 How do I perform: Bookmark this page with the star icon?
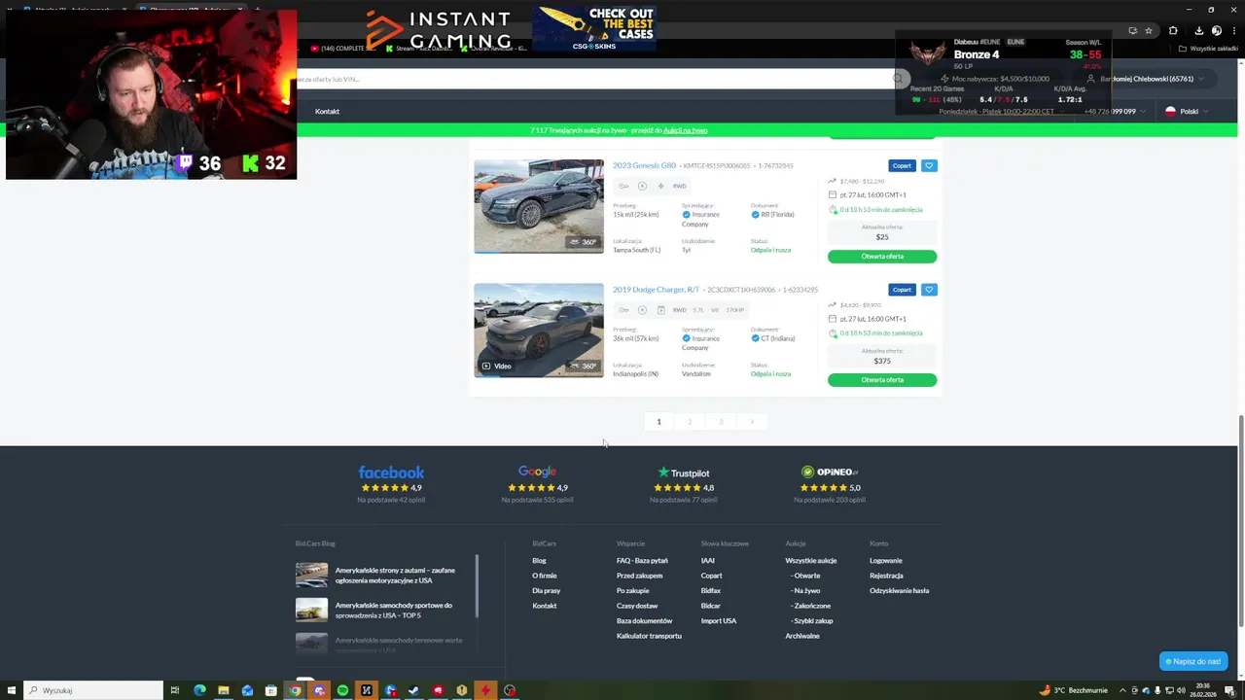[x=1149, y=30]
